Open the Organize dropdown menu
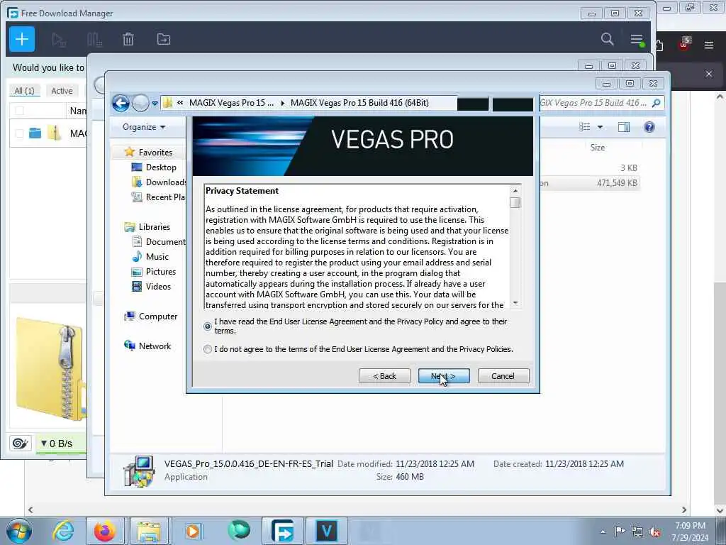 click(x=143, y=127)
